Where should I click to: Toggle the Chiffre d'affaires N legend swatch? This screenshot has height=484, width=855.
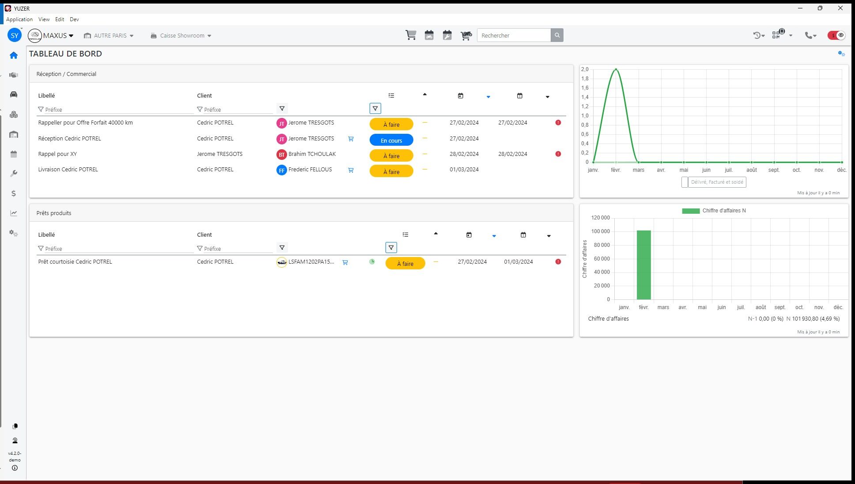690,211
